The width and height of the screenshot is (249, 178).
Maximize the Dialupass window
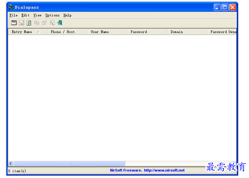(225, 7)
